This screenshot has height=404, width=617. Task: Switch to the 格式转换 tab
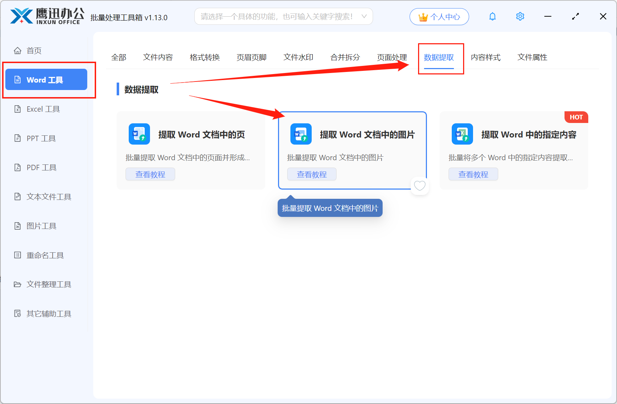click(205, 57)
